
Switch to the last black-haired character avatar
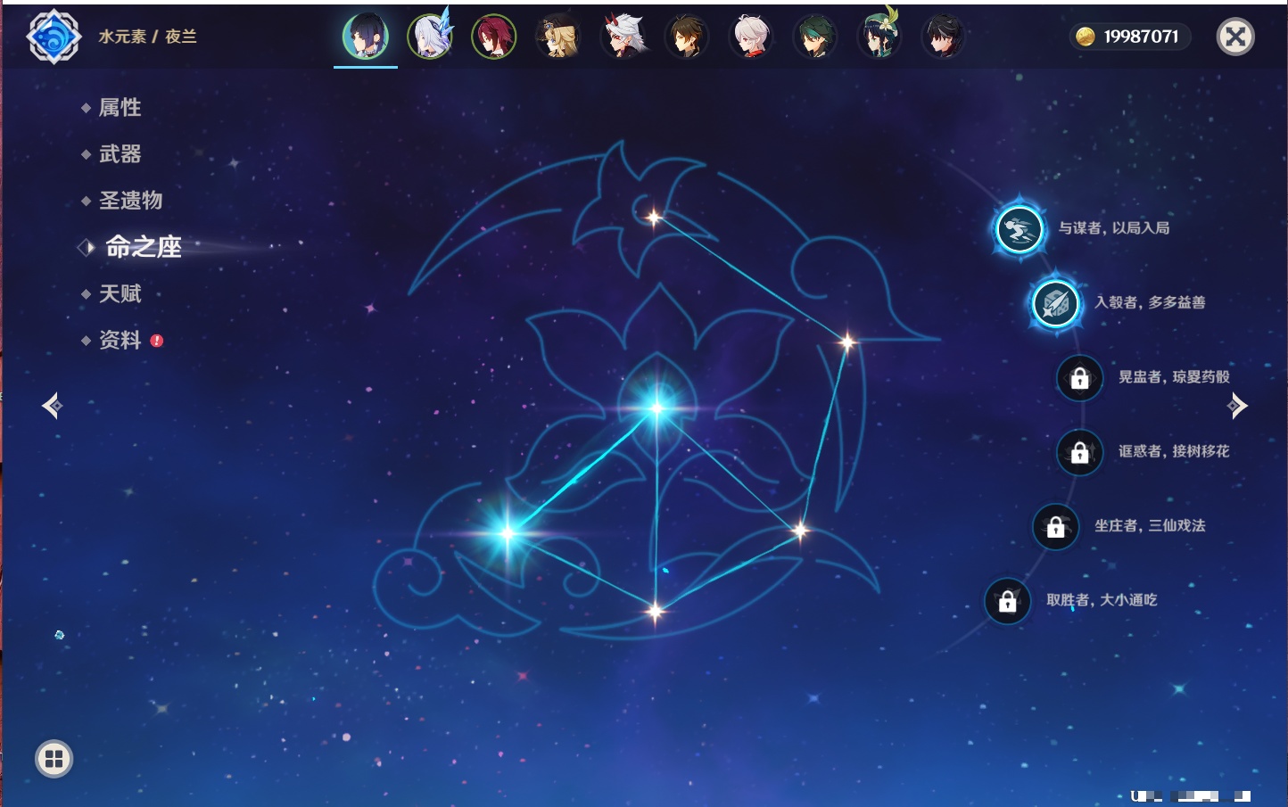944,37
